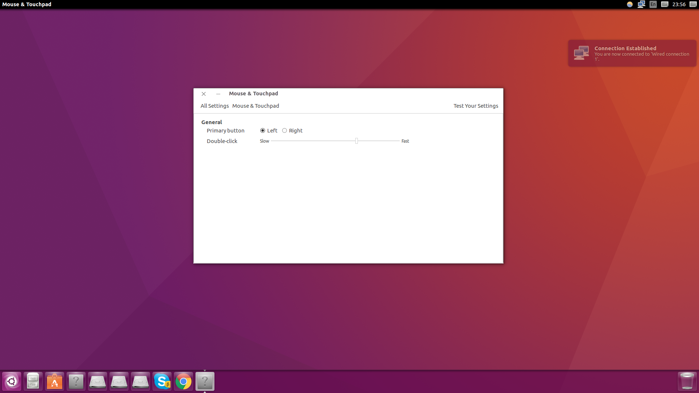Open Test Your Settings
The height and width of the screenshot is (393, 699).
[475, 106]
